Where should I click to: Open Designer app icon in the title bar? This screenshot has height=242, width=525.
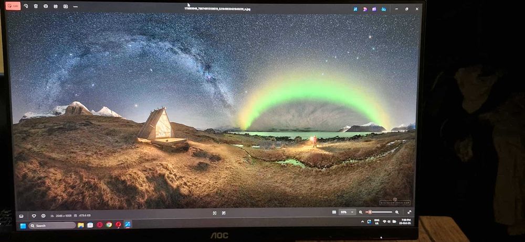[355, 9]
